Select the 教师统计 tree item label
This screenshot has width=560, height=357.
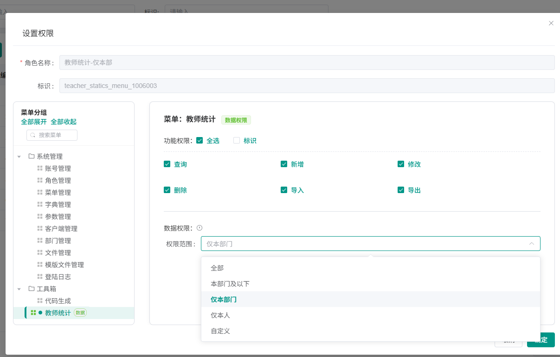click(x=58, y=313)
